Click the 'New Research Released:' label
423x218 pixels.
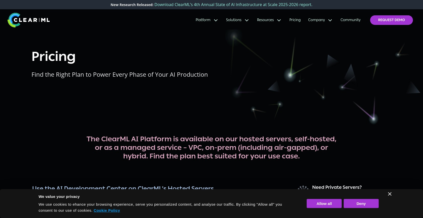point(132,5)
